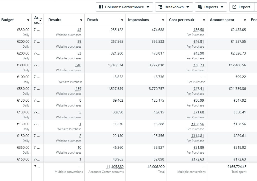Image resolution: width=257 pixels, height=181 pixels.
Task: Open Reach column header menu arrow
Action: 122,20
